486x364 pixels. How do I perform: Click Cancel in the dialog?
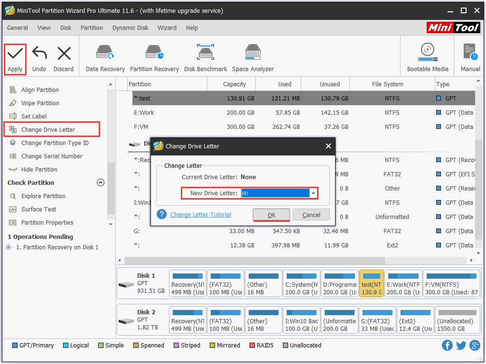311,215
